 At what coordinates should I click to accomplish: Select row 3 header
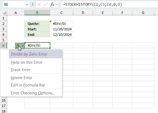click(x=4, y=29)
